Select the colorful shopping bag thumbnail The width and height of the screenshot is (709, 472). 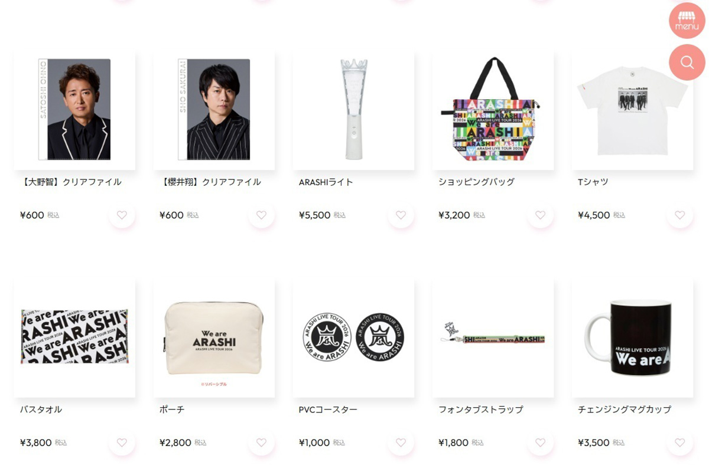pos(493,110)
